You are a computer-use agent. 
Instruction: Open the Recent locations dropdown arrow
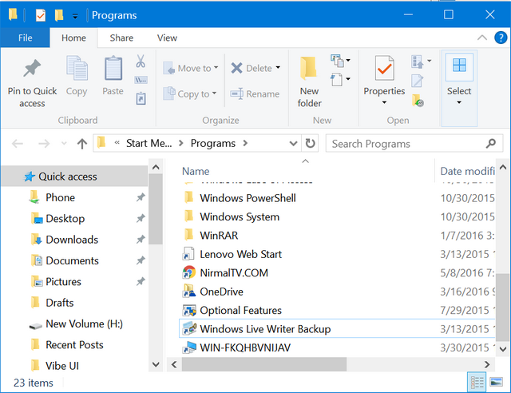pyautogui.click(x=64, y=144)
